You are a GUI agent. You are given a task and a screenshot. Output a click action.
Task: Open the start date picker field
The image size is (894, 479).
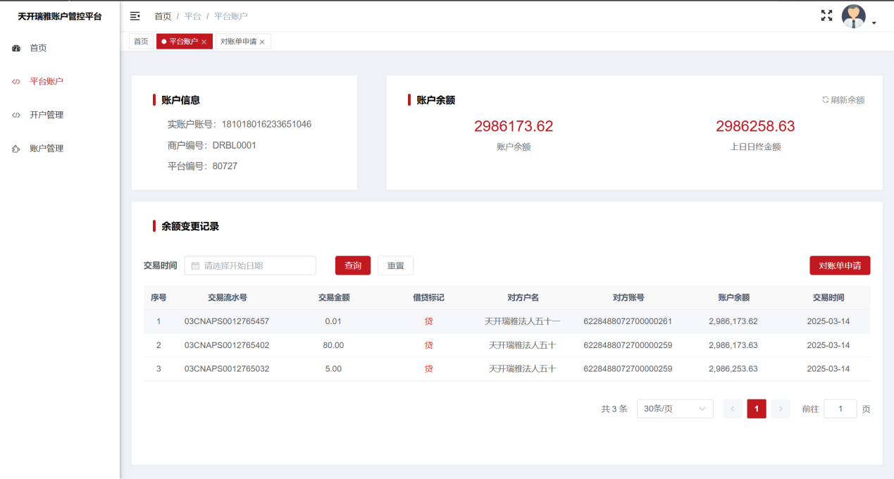pos(250,266)
